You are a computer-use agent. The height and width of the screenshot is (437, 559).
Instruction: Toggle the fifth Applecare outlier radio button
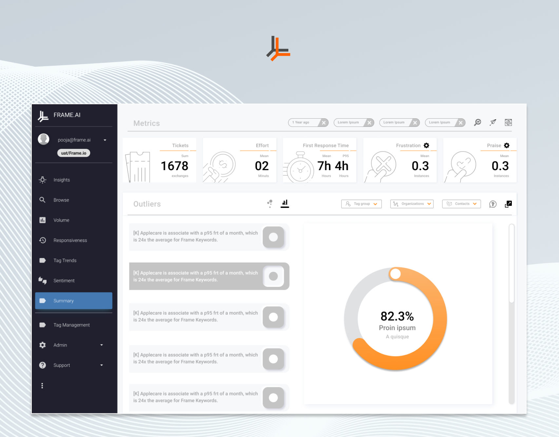(273, 398)
